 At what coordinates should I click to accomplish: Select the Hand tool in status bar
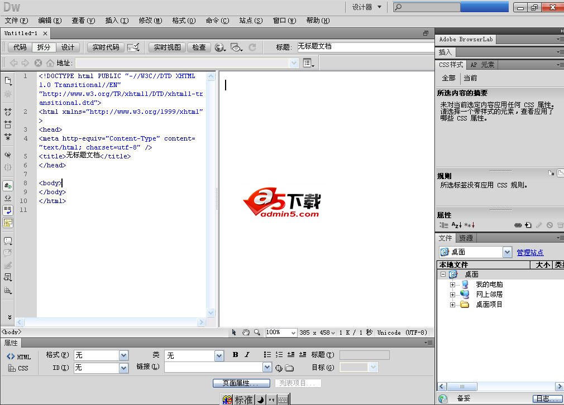246,332
